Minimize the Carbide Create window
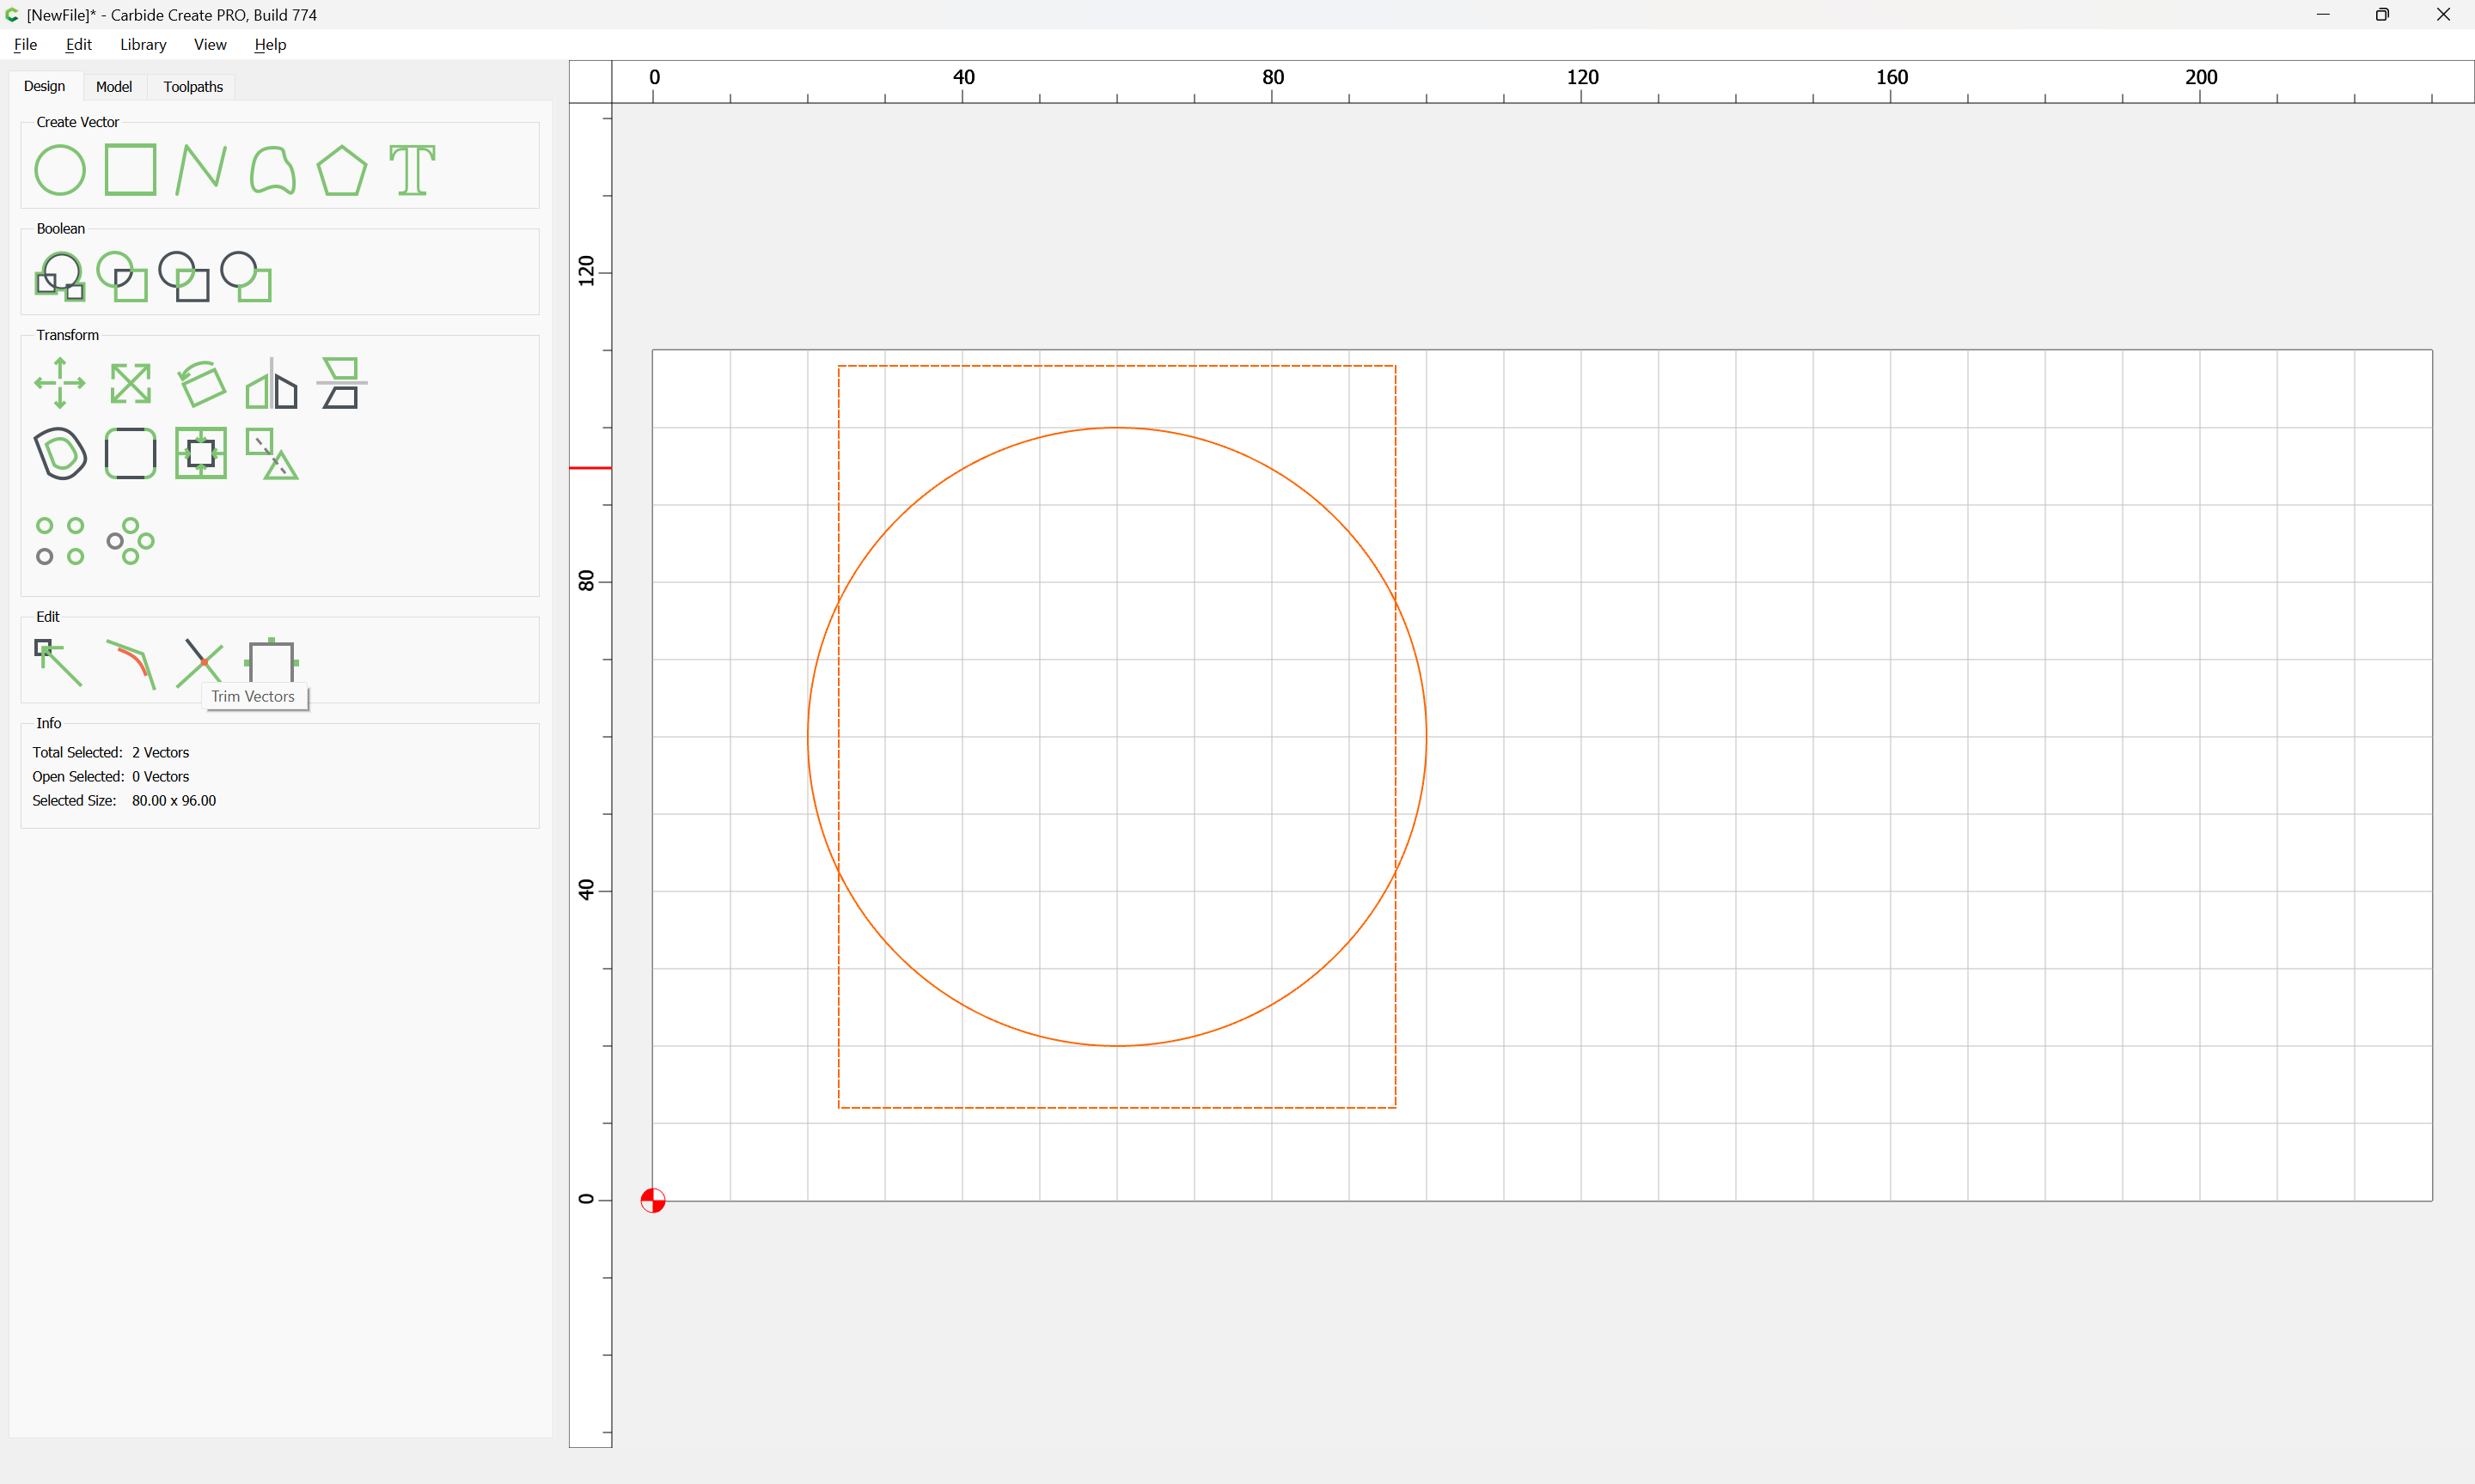 point(2323,15)
